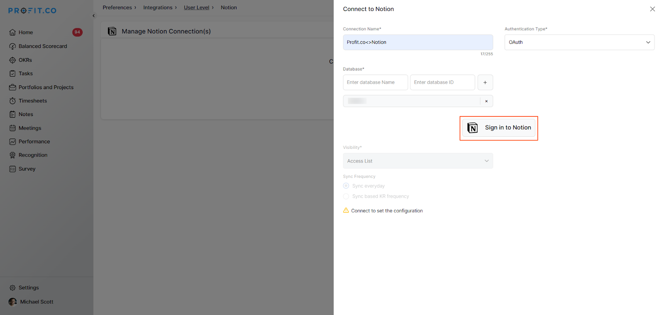664x315 pixels.
Task: Click Michael Scott user name
Action: coord(37,302)
